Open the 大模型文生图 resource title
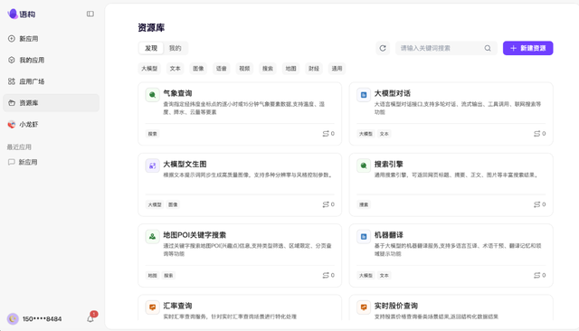Viewport: 579px width, 331px height. click(185, 165)
